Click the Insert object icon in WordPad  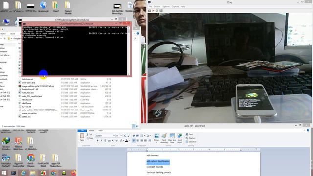tap(180, 138)
